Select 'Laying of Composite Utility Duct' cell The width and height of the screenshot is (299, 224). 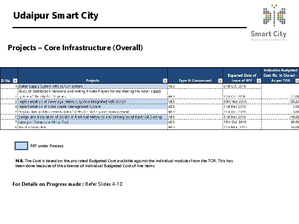point(93,122)
